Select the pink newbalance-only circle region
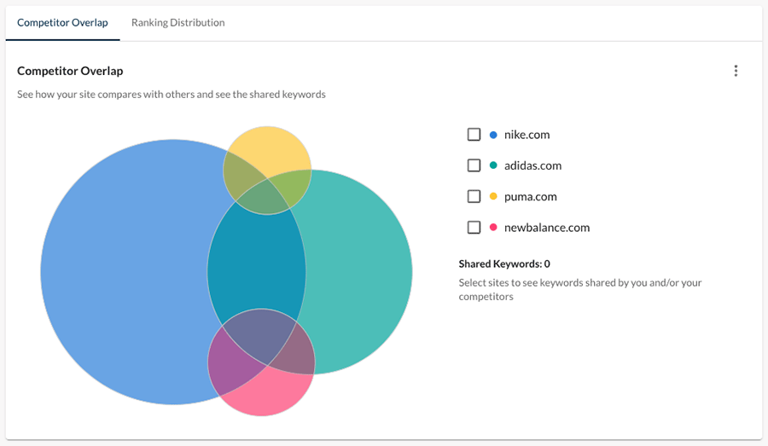The width and height of the screenshot is (768, 446). 267,391
